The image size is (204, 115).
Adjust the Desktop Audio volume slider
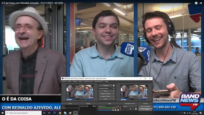(x=106, y=110)
